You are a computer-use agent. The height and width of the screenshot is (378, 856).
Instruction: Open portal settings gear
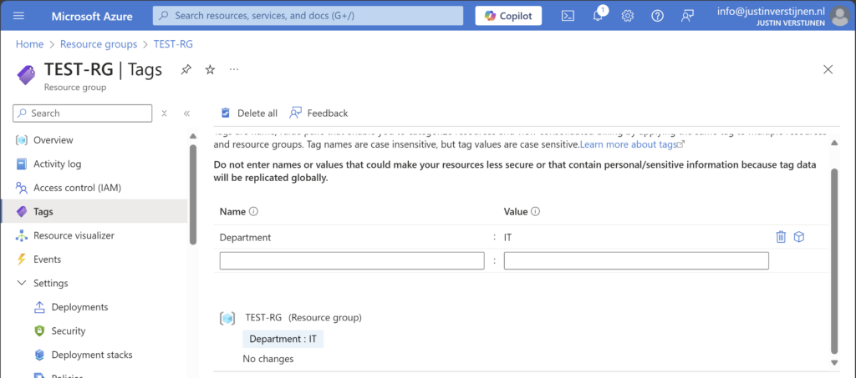628,16
